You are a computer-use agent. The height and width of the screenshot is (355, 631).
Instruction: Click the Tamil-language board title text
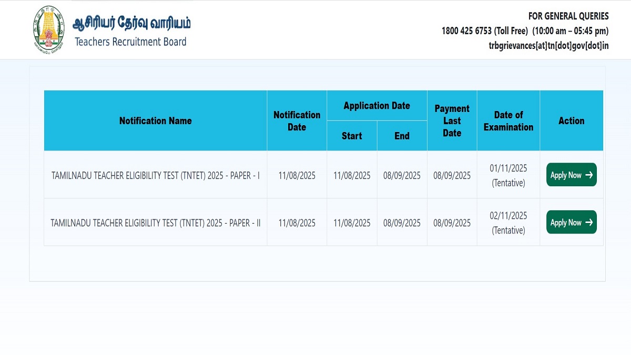point(131,23)
